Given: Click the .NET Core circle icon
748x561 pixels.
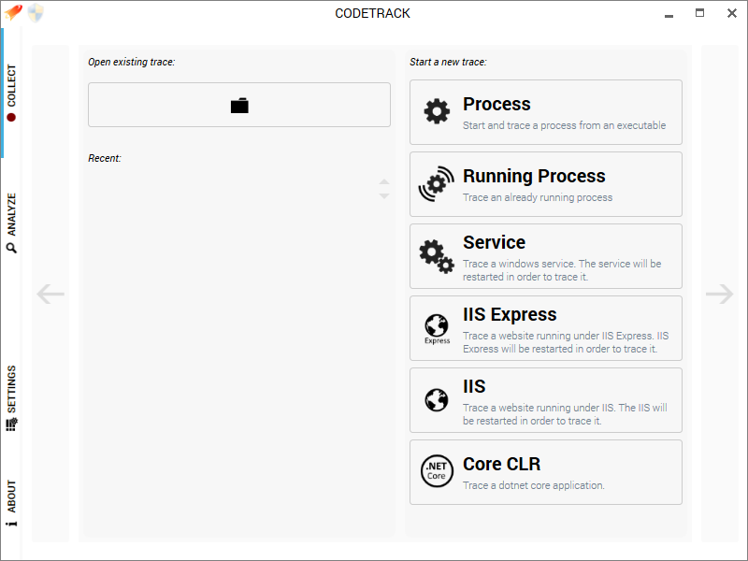Looking at the screenshot, I should [437, 471].
